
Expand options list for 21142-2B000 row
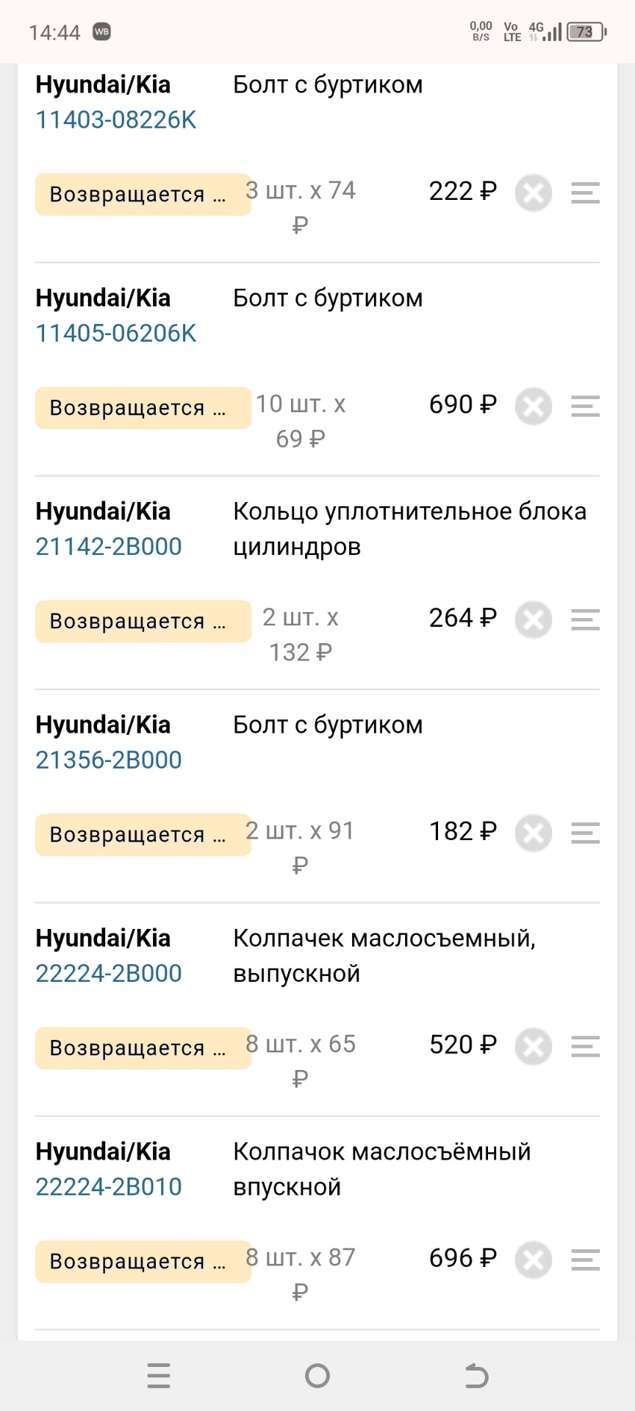pyautogui.click(x=584, y=620)
